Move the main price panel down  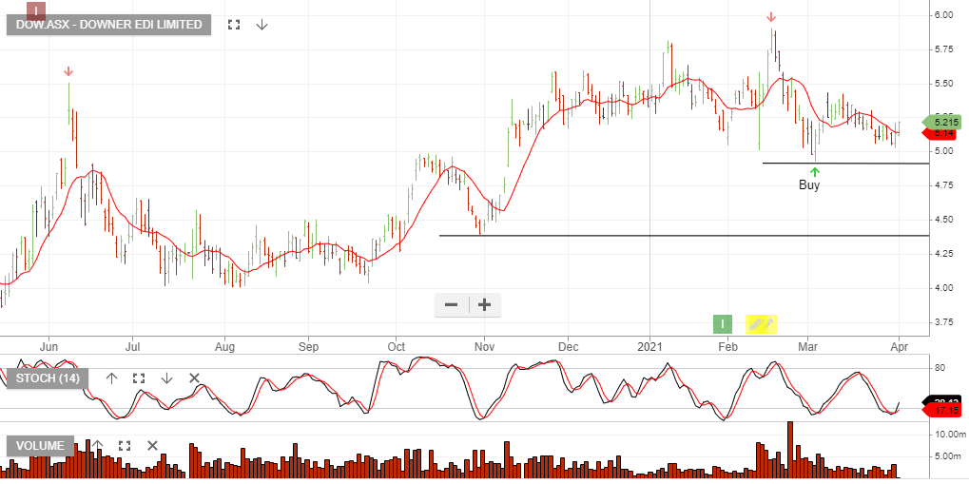262,25
